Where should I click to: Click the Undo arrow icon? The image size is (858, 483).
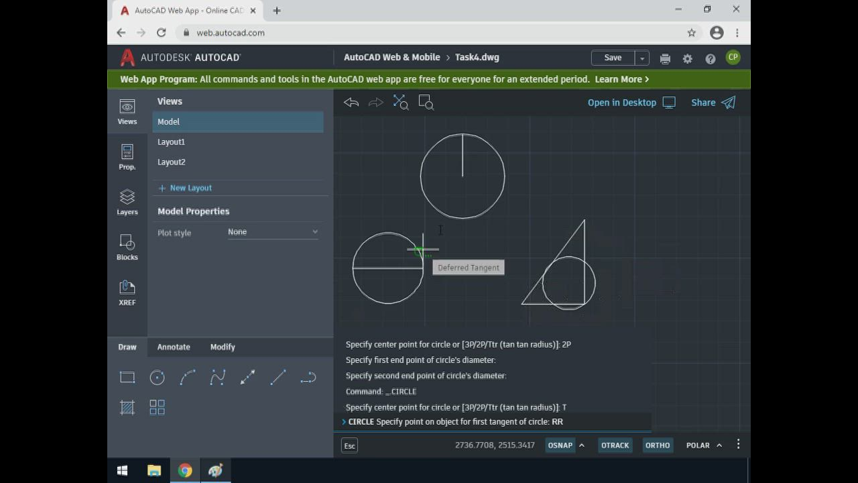click(351, 103)
